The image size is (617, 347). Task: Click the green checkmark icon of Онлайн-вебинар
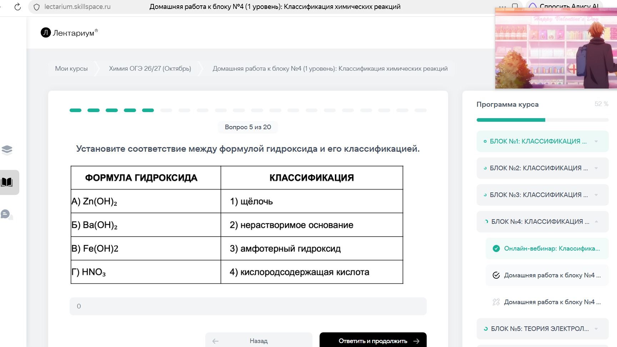click(x=496, y=248)
